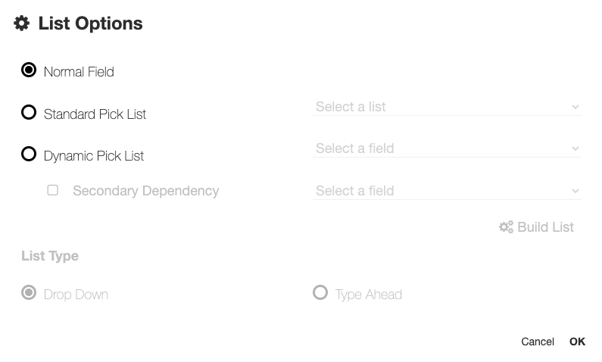Click the chevron arrow on 'Select a list'
Image resolution: width=602 pixels, height=362 pixels.
coord(575,108)
